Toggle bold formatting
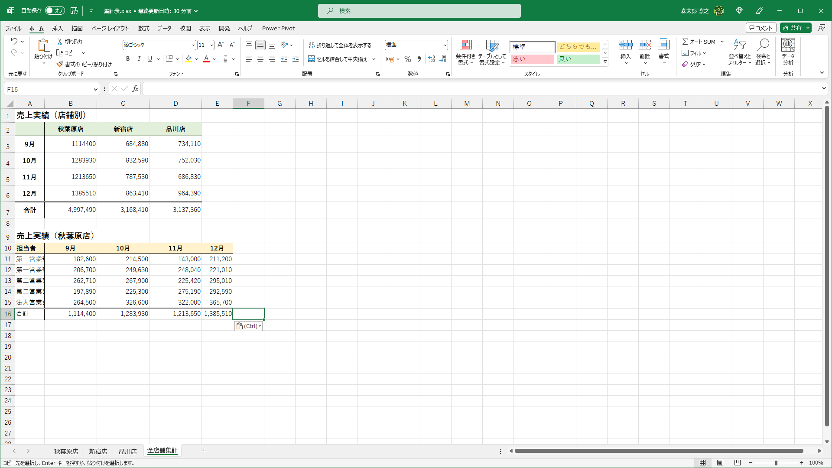Viewport: 832px width, 468px height. (127, 59)
